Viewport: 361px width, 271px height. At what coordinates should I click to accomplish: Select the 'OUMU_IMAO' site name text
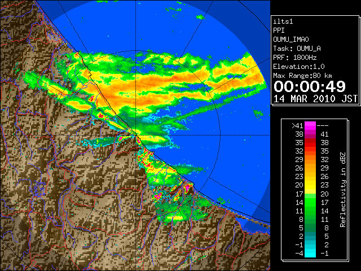point(291,40)
